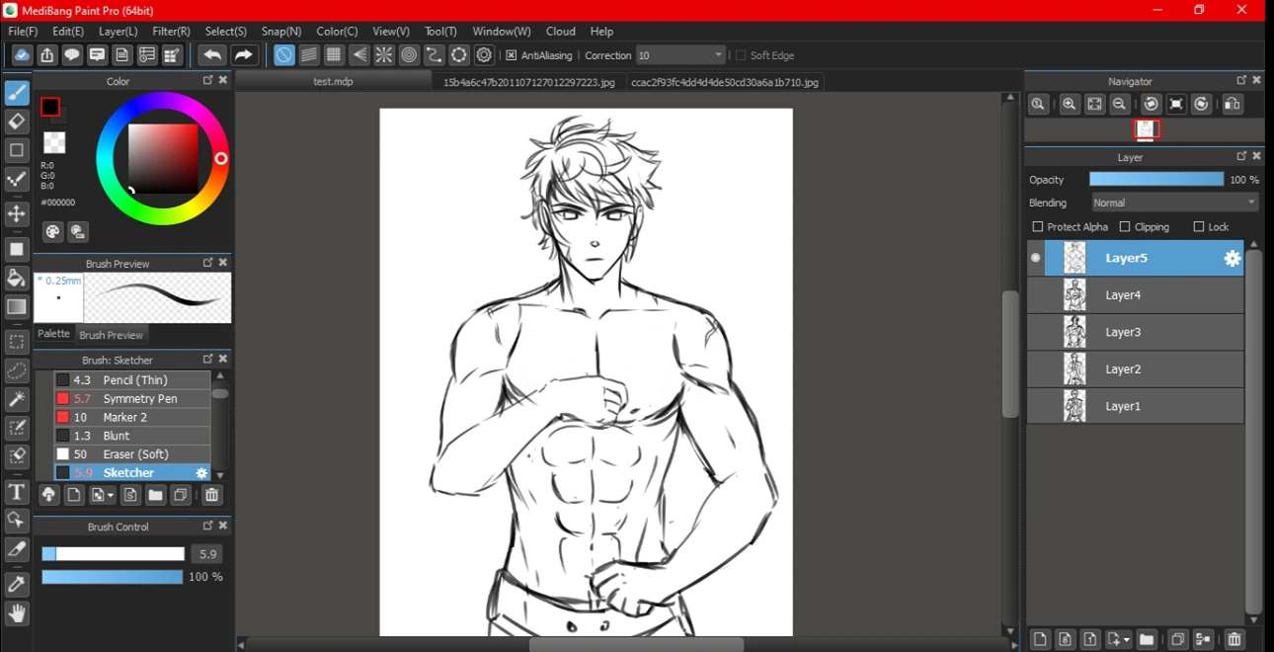Undock the Layer panel

1241,156
